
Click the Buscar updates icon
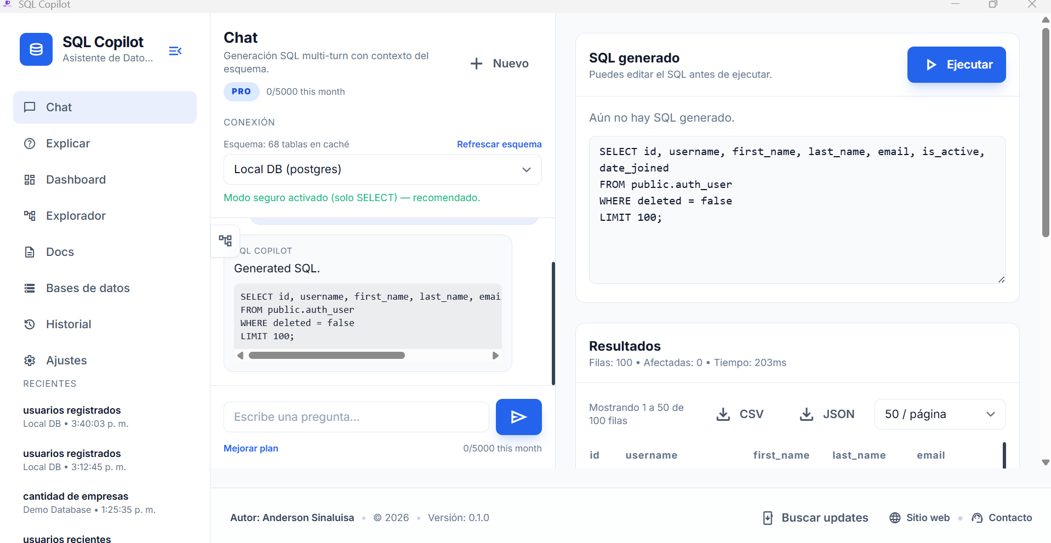point(767,517)
